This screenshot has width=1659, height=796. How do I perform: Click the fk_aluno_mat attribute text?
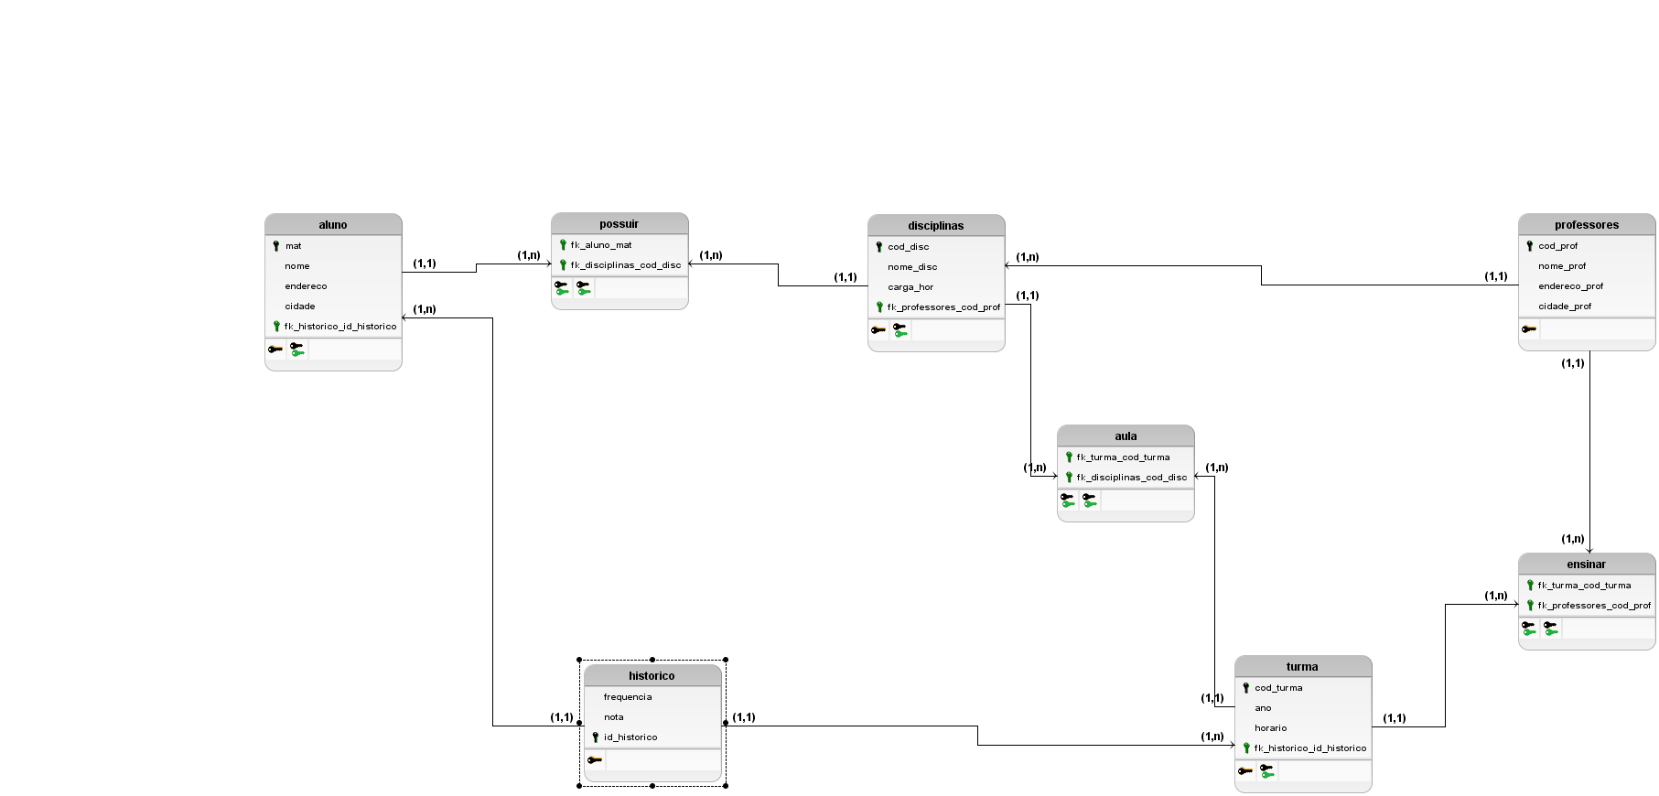pos(601,245)
